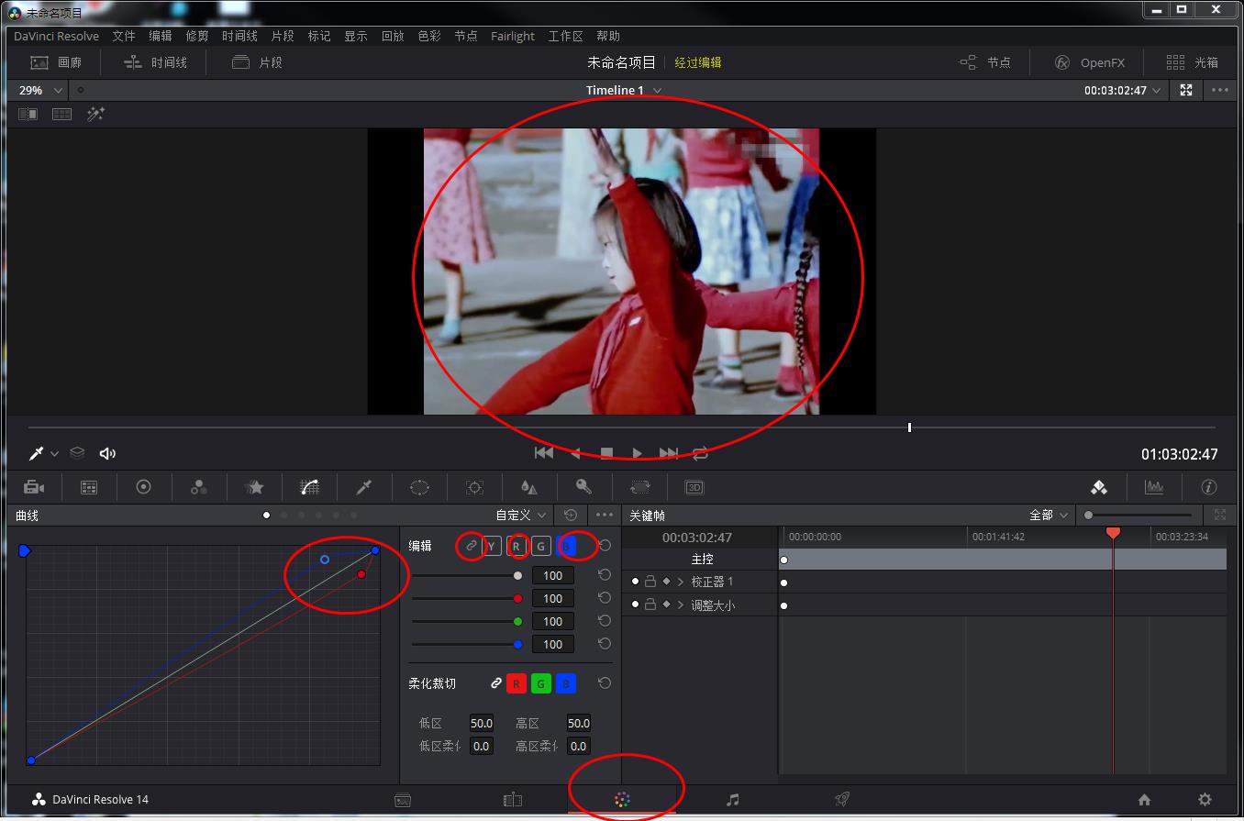Toggle auto keyframe diamond for 调整大小
Screen dimensions: 1244x821
tap(666, 605)
